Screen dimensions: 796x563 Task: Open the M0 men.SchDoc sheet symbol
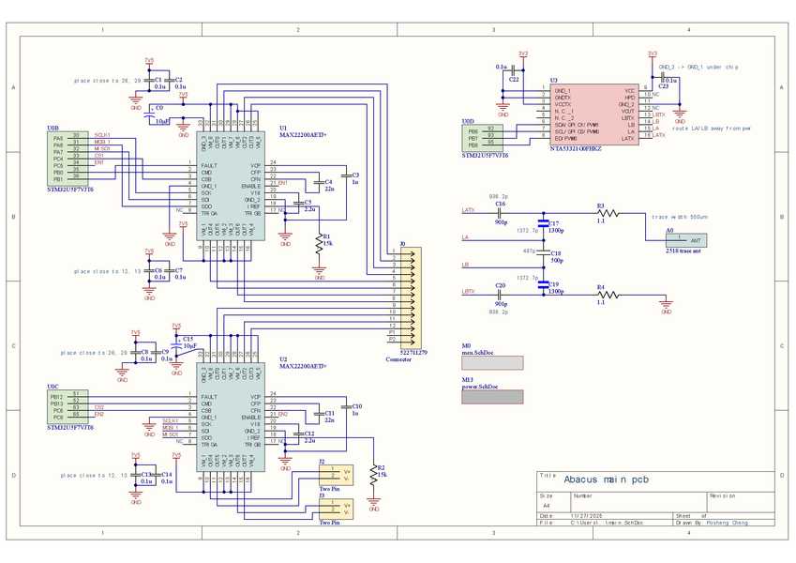click(x=492, y=362)
